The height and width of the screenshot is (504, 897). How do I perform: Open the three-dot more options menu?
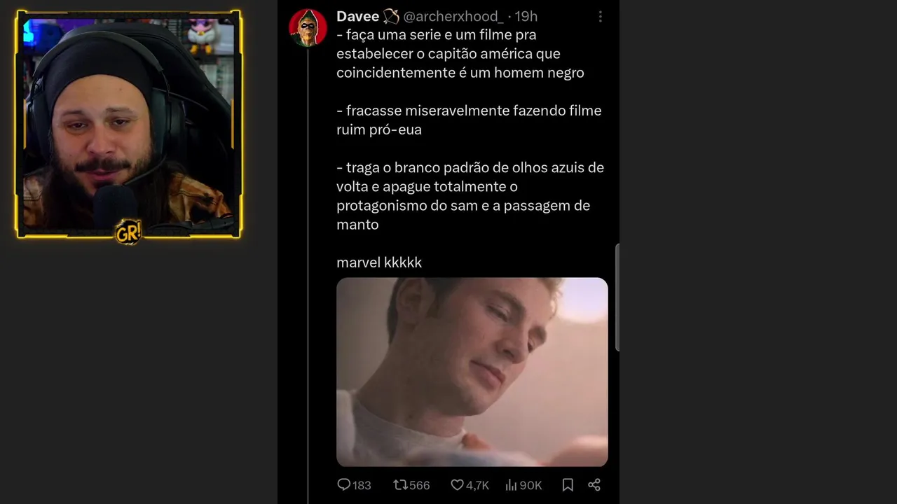point(600,16)
